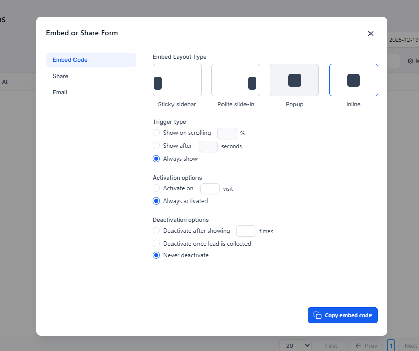Select Activate on visit radio button
Image resolution: width=419 pixels, height=351 pixels.
[x=156, y=188]
